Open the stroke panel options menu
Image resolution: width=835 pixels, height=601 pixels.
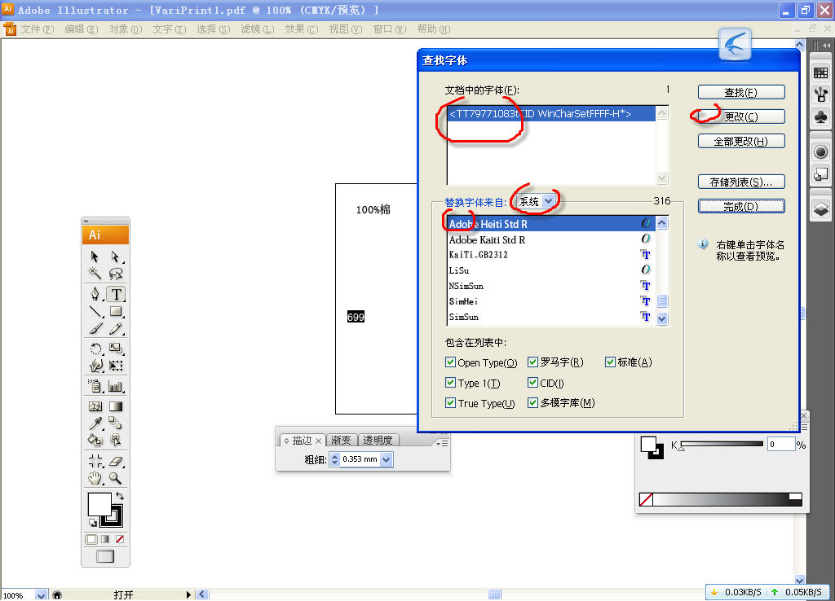(442, 443)
